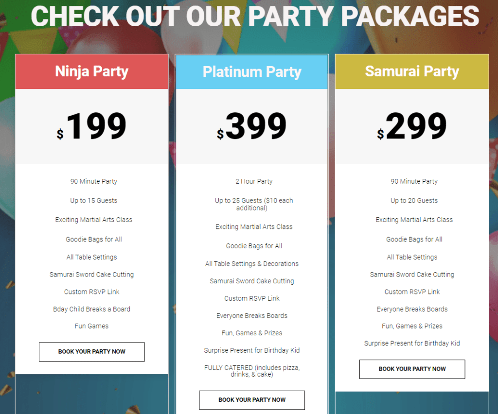Click BOOK YOUR PARTY NOW under Platinum Party
Image resolution: width=498 pixels, height=414 pixels.
[251, 400]
